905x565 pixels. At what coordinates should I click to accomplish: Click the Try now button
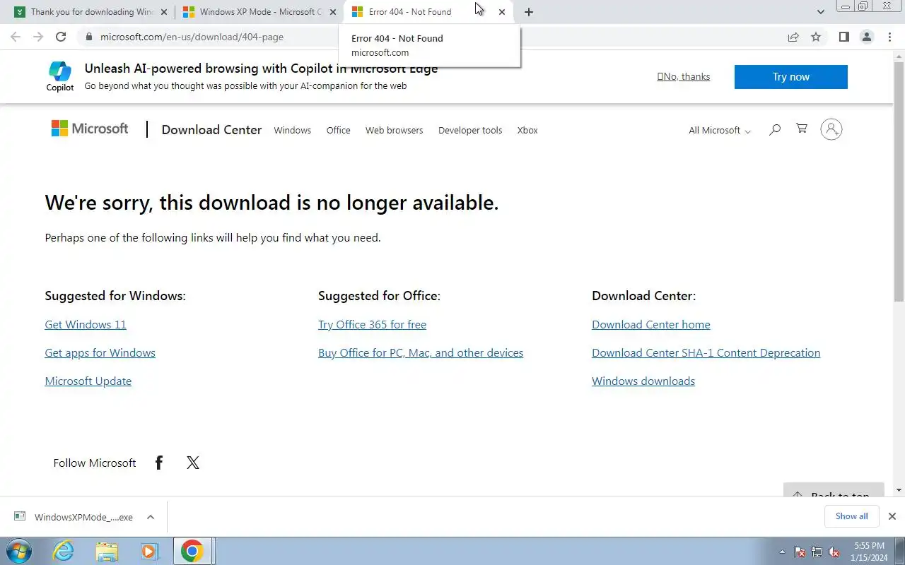point(791,77)
